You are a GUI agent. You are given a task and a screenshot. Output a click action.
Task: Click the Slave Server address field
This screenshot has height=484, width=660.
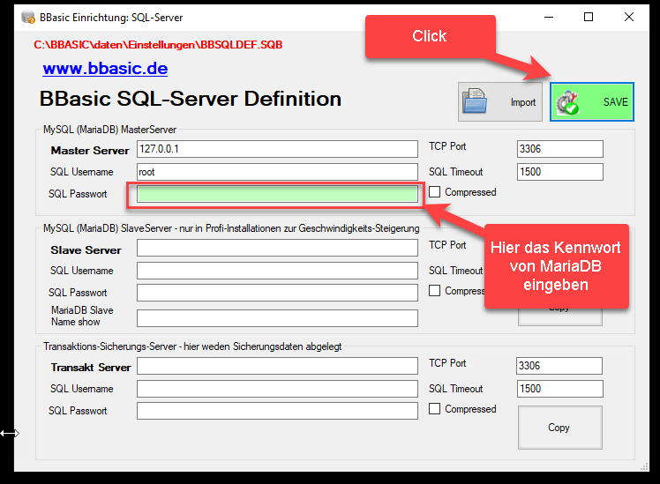coord(277,248)
